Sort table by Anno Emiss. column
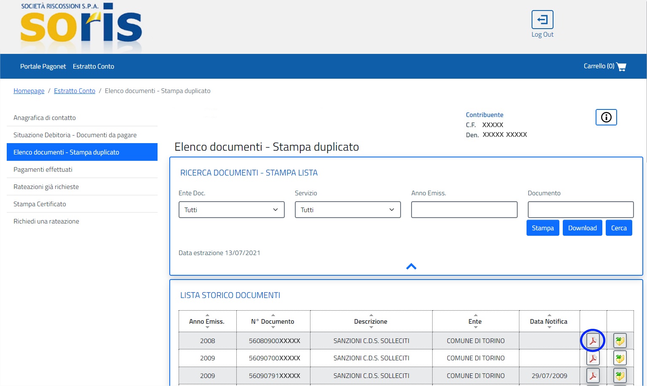Screen dimensions: 647x386 (x=207, y=322)
